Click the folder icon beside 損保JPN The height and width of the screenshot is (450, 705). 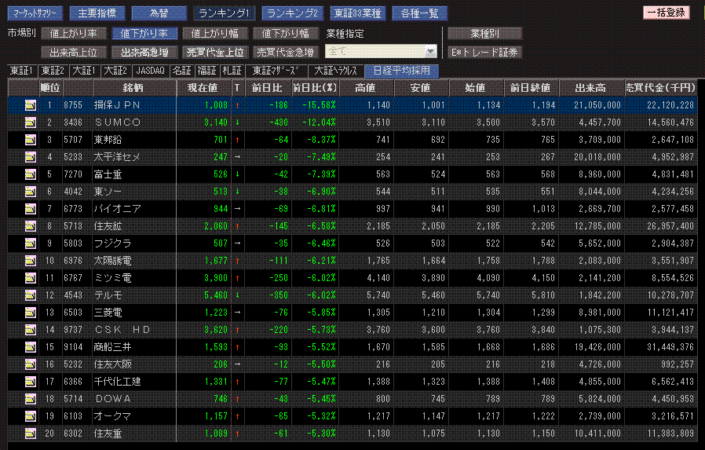pyautogui.click(x=31, y=104)
